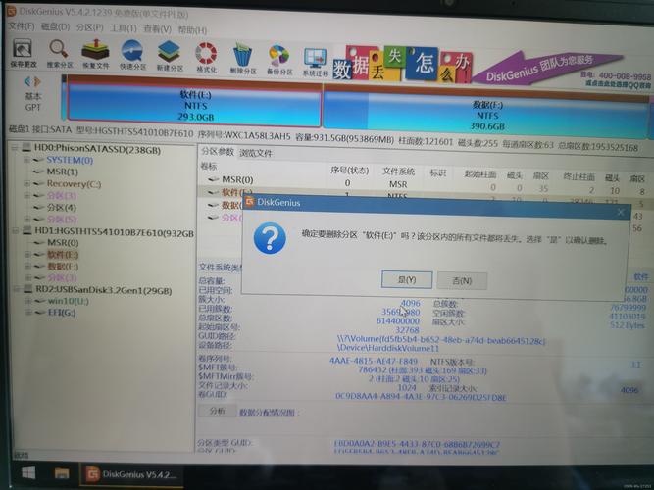The image size is (654, 490).
Task: Cancel deletion with the 否(N) button
Action: 462,280
